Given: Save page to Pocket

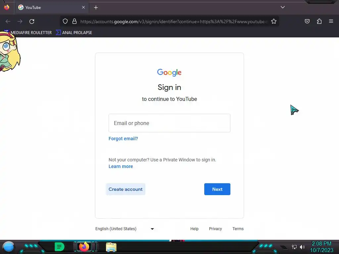Looking at the screenshot, I should point(307,21).
